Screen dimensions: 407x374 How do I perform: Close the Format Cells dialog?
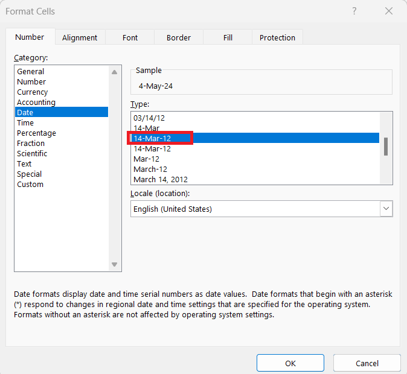[389, 11]
